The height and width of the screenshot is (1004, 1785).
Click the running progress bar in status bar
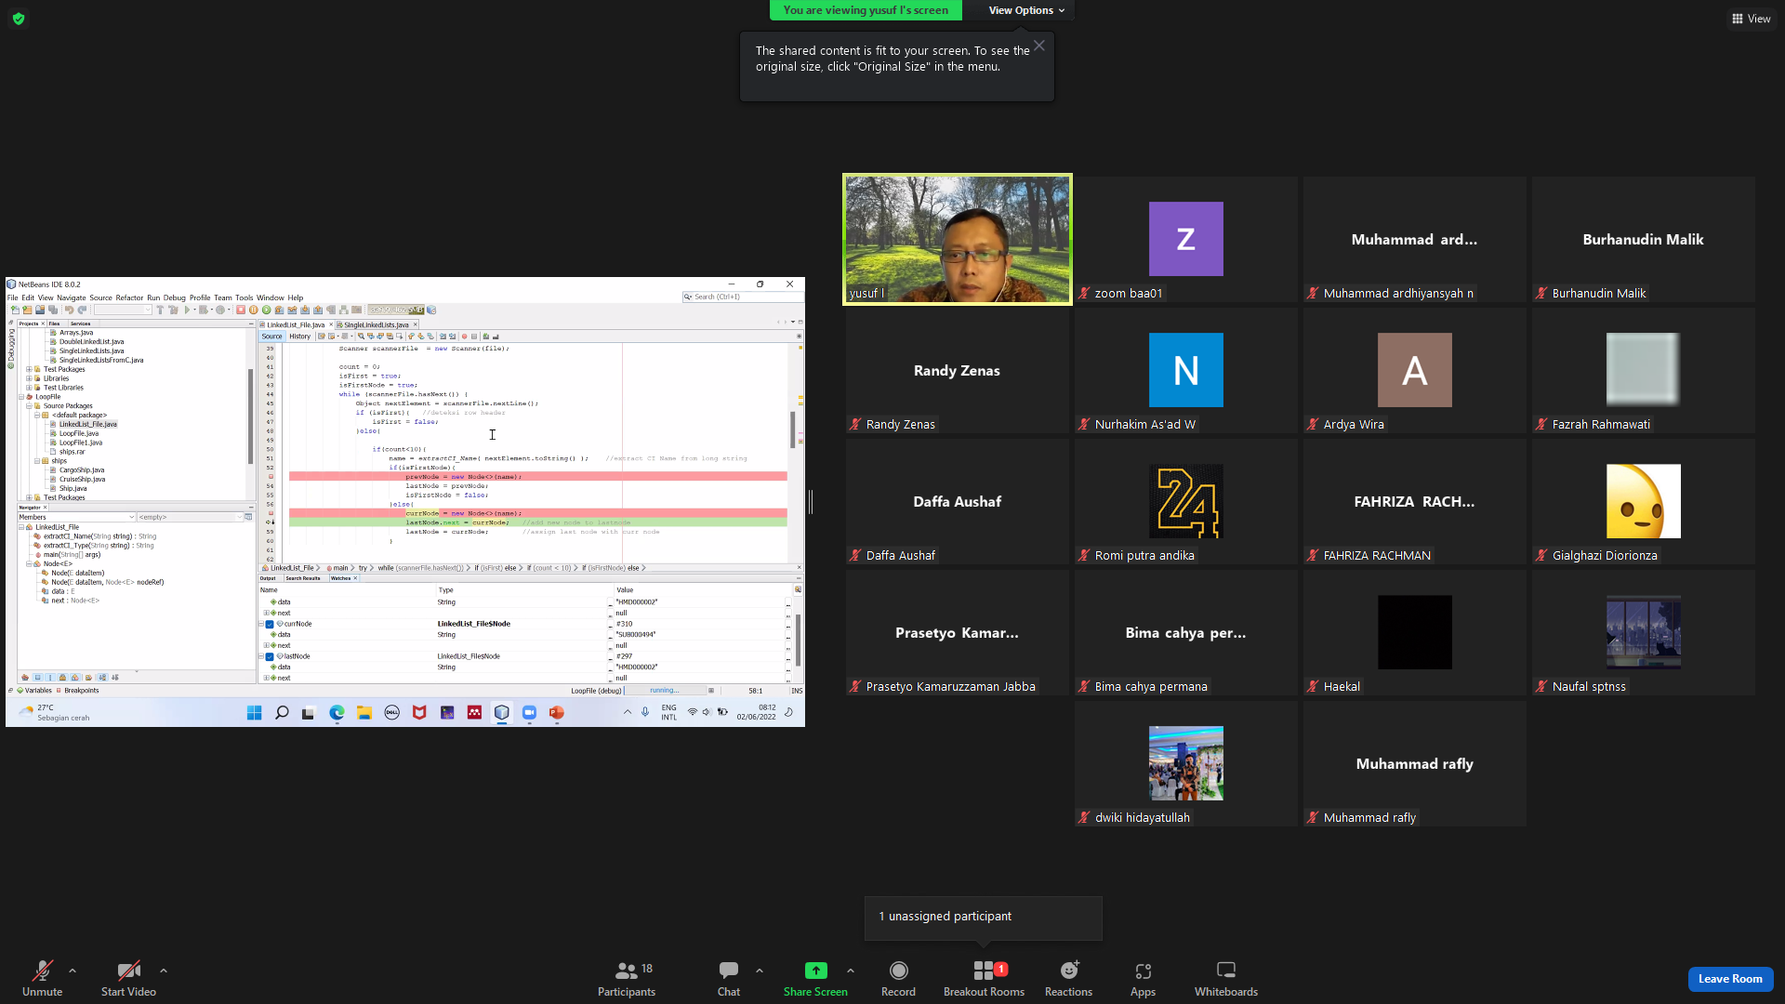(666, 691)
